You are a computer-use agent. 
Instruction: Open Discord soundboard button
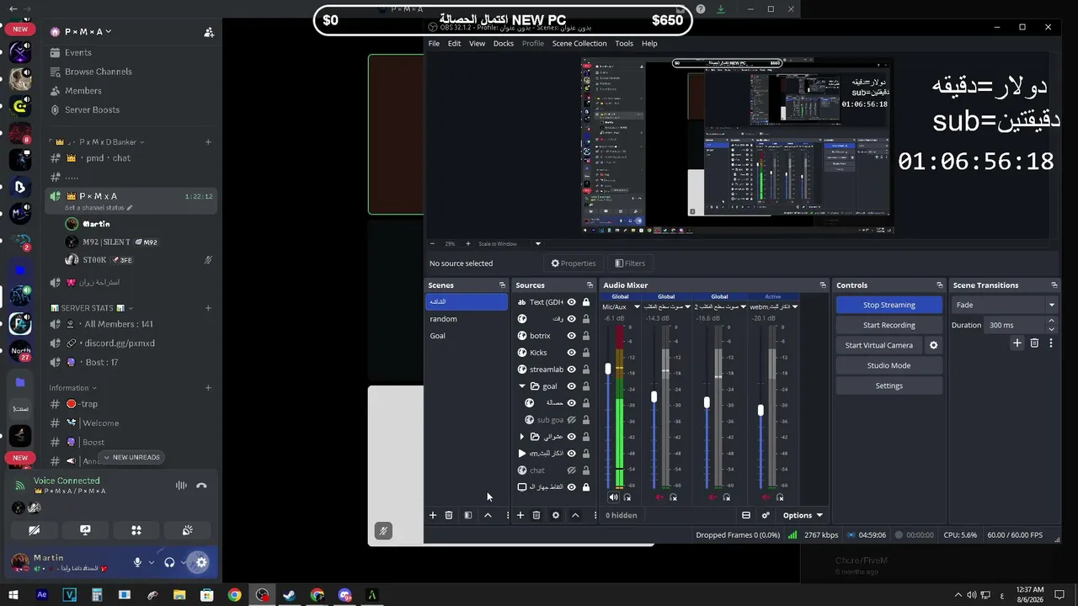coord(187,530)
